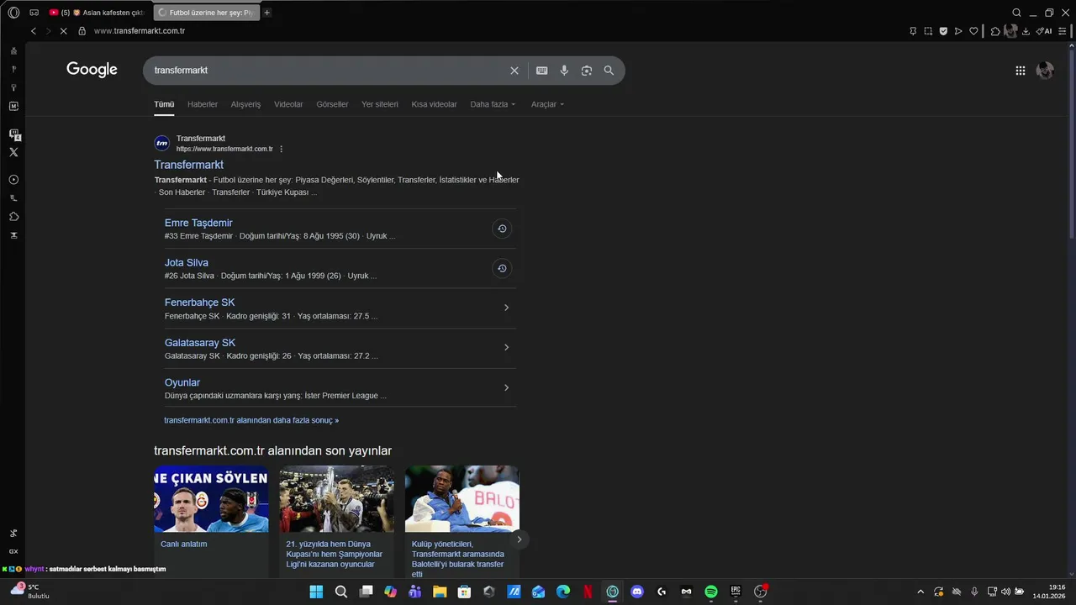Expand Fenerbahçe SK result chevron
Image resolution: width=1076 pixels, height=605 pixels.
[506, 308]
